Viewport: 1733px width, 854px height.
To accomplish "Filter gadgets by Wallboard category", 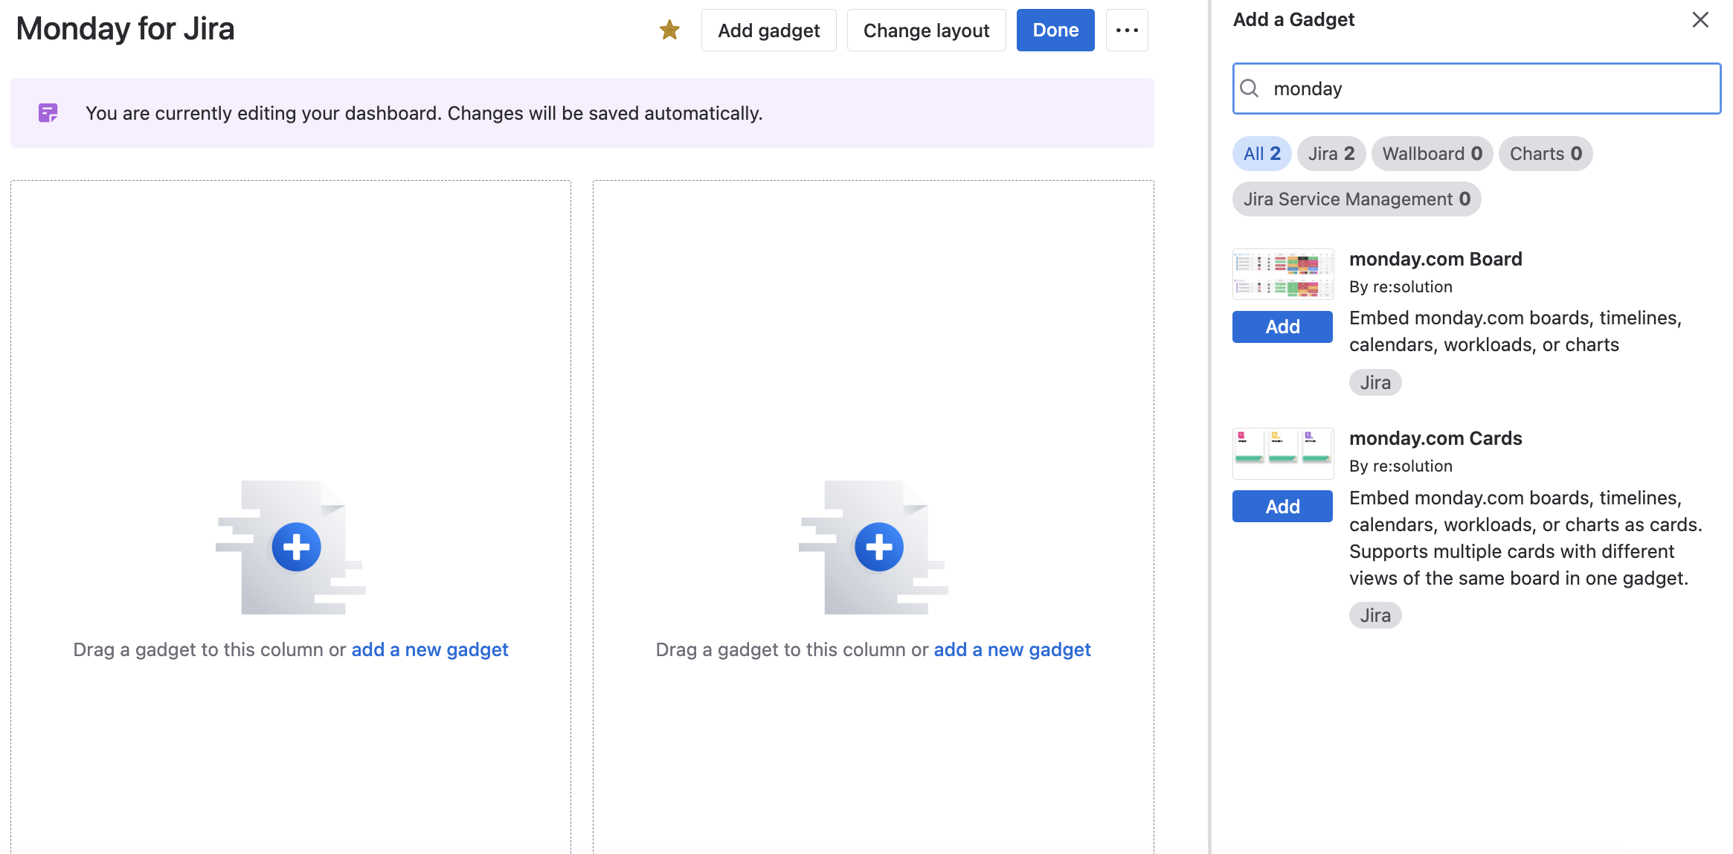I will click(1432, 154).
